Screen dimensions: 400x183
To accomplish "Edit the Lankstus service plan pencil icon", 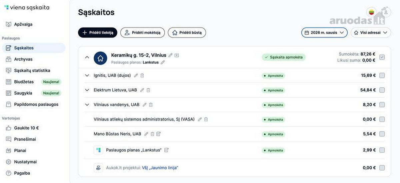I will 163,62.
